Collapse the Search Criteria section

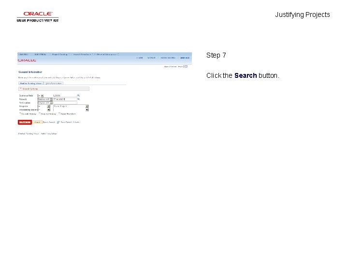[21, 89]
